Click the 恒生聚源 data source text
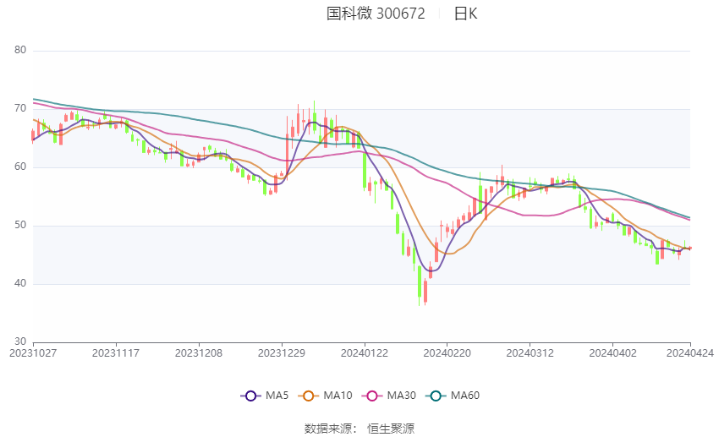719x437 pixels. coord(391,429)
